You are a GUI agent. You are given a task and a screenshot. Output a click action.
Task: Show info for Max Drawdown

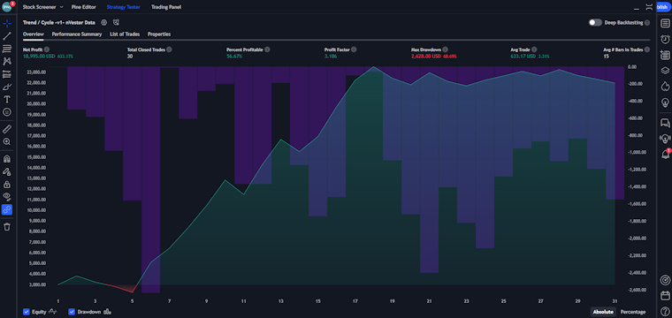[445, 49]
